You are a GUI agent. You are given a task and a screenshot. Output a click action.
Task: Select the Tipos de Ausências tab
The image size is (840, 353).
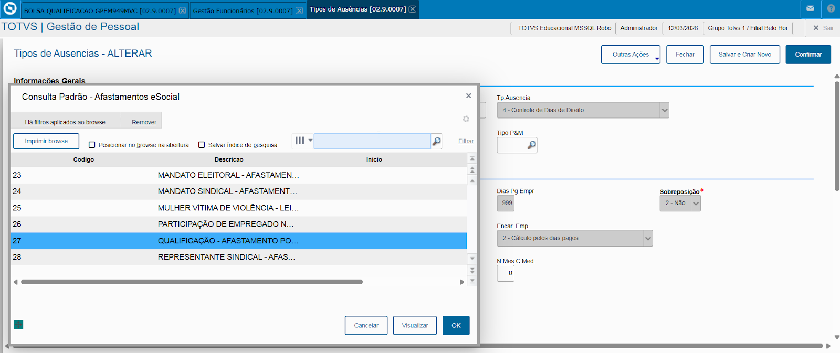[x=358, y=9]
